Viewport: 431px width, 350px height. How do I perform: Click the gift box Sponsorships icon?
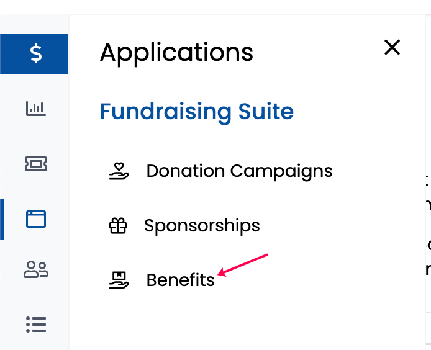pos(118,225)
